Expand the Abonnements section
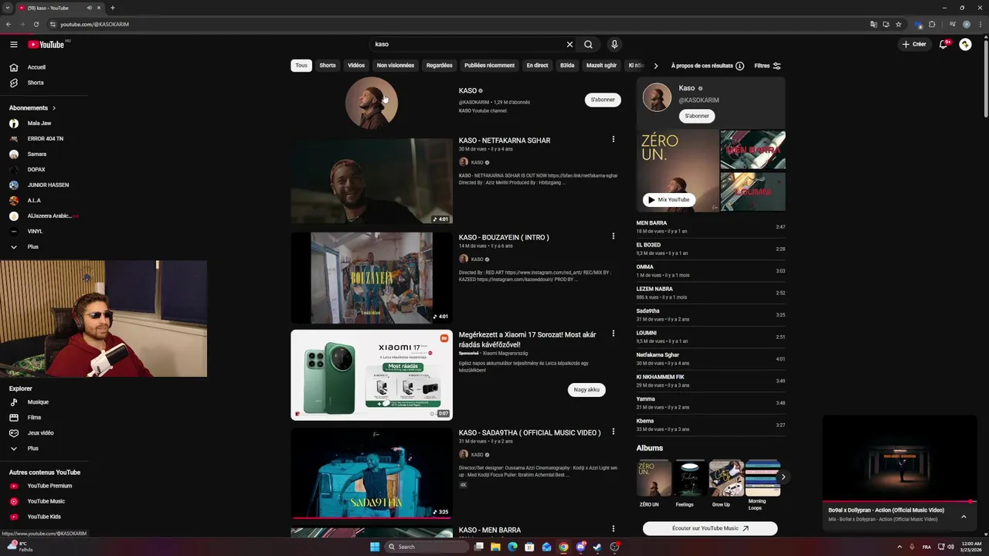989x556 pixels. [32, 108]
